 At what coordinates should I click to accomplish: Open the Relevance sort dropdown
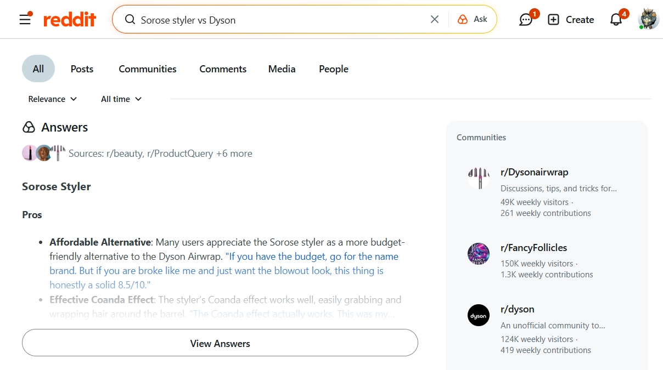tap(52, 99)
